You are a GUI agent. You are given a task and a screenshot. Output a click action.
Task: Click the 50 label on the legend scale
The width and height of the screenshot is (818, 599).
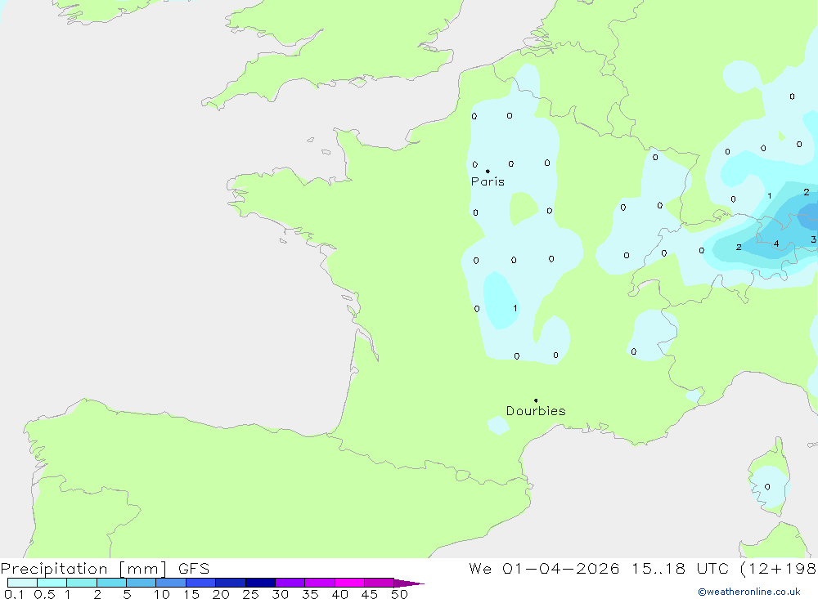pos(399,595)
